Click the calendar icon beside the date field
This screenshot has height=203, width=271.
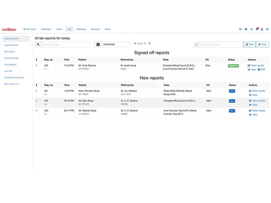point(98,44)
